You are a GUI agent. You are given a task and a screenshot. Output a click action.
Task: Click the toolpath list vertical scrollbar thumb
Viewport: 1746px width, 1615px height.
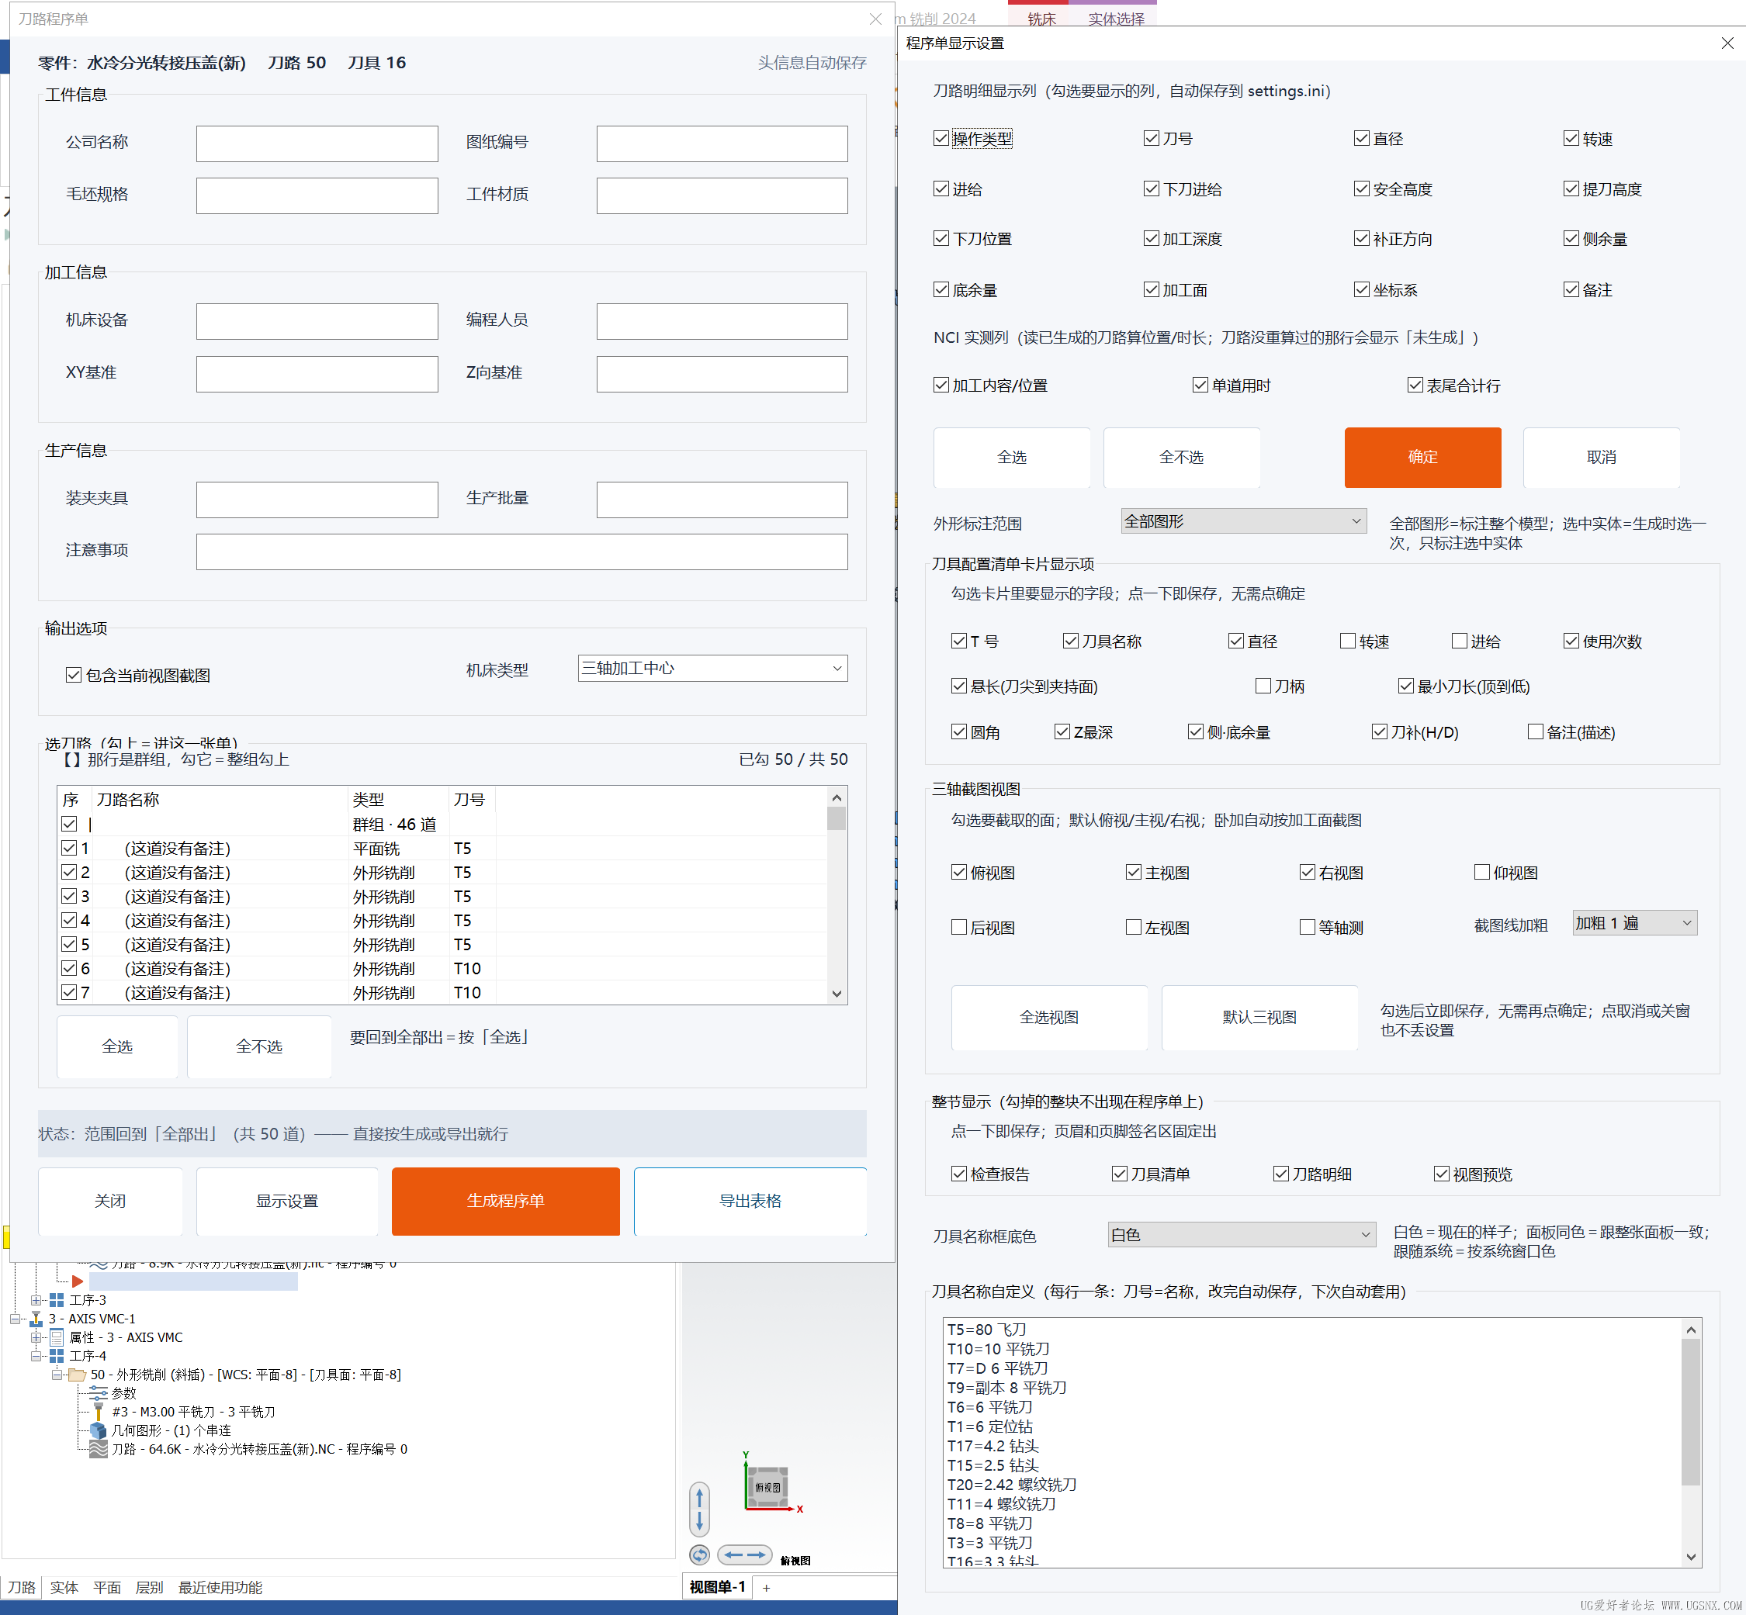[x=837, y=818]
